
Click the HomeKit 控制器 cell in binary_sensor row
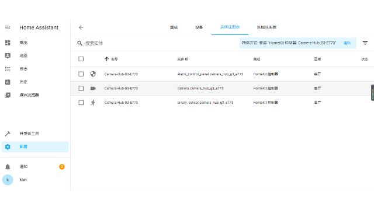[x=265, y=103]
